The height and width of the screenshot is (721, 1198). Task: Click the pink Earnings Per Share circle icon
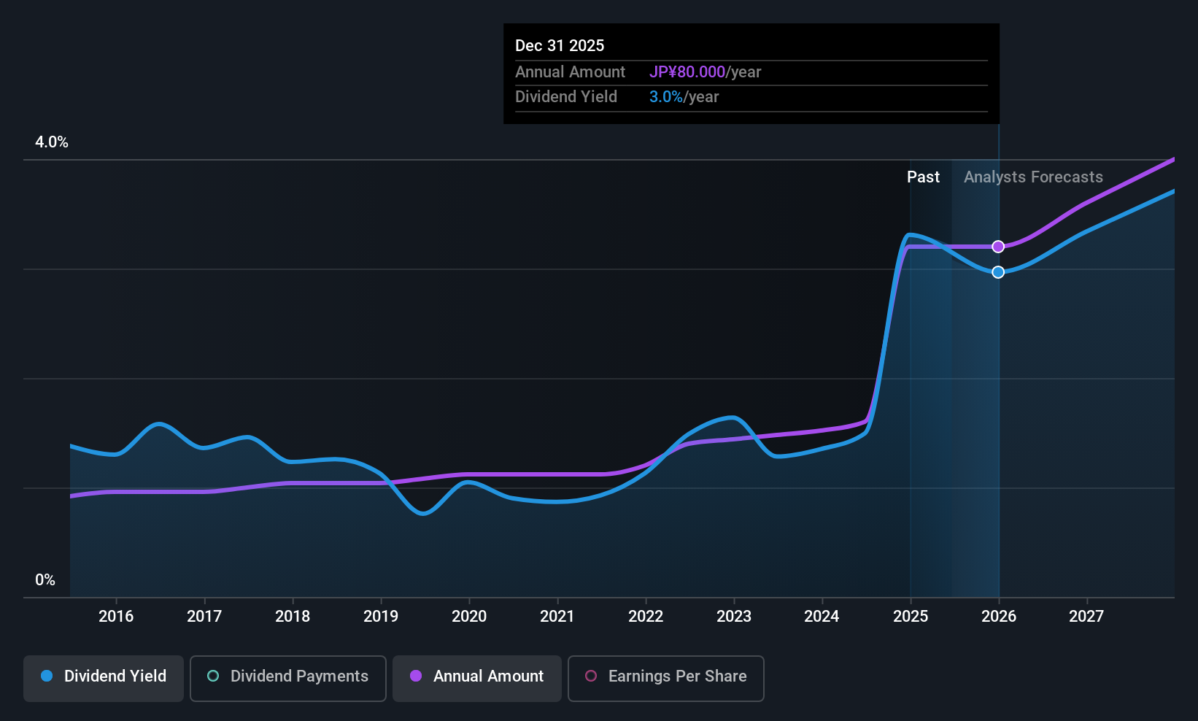pyautogui.click(x=591, y=676)
